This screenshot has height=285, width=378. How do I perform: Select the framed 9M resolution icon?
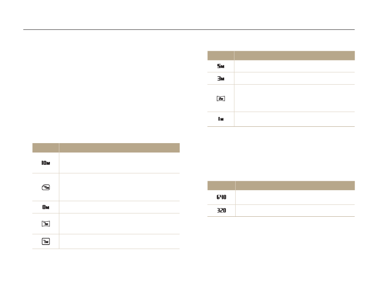[45, 187]
